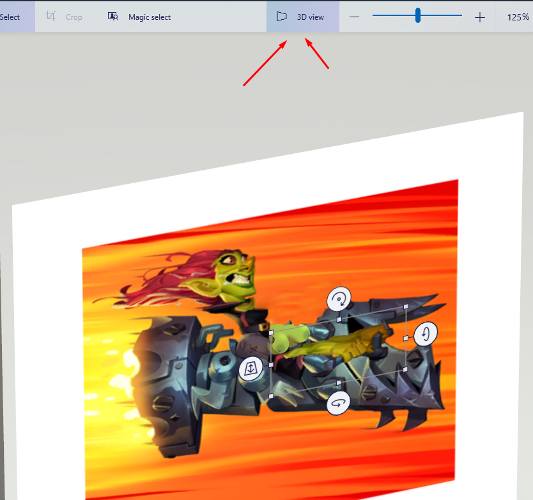Click the 125% zoom level display

pyautogui.click(x=517, y=17)
